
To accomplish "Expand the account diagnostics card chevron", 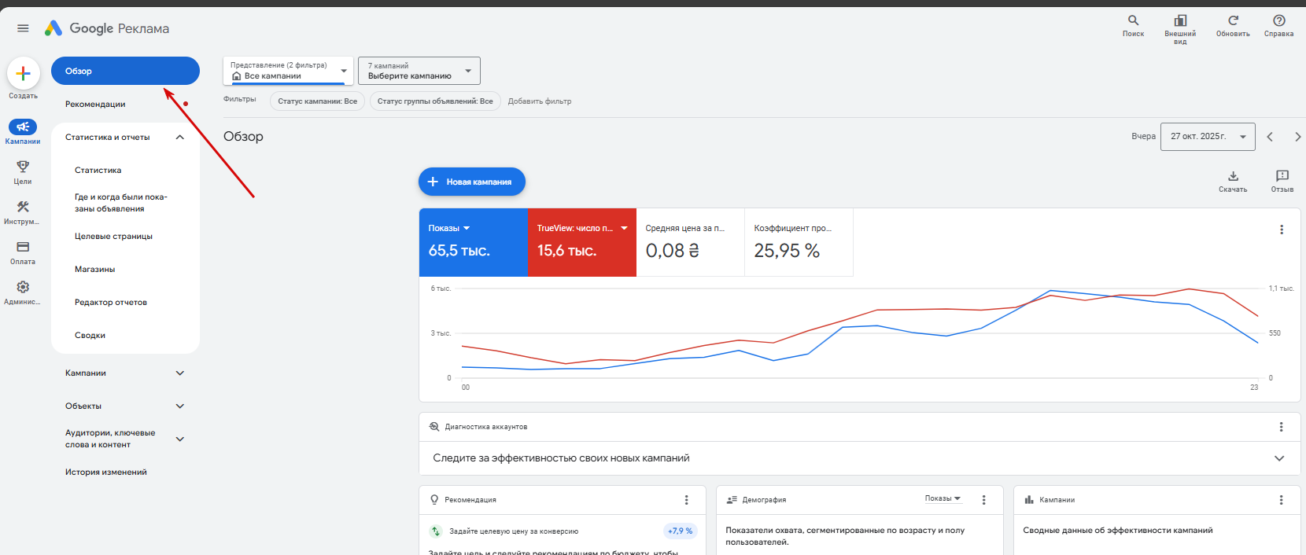I will pyautogui.click(x=1278, y=458).
